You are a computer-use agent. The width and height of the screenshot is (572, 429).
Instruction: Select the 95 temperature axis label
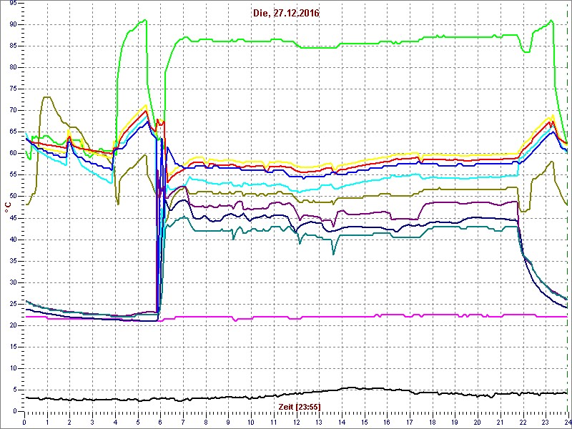(x=13, y=3)
